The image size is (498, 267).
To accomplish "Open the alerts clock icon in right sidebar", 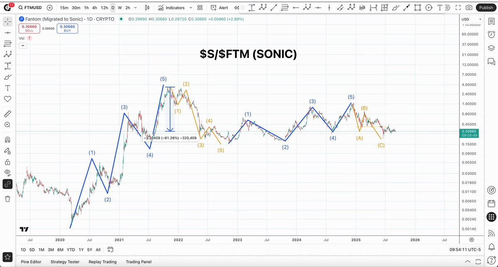I will tap(491, 34).
